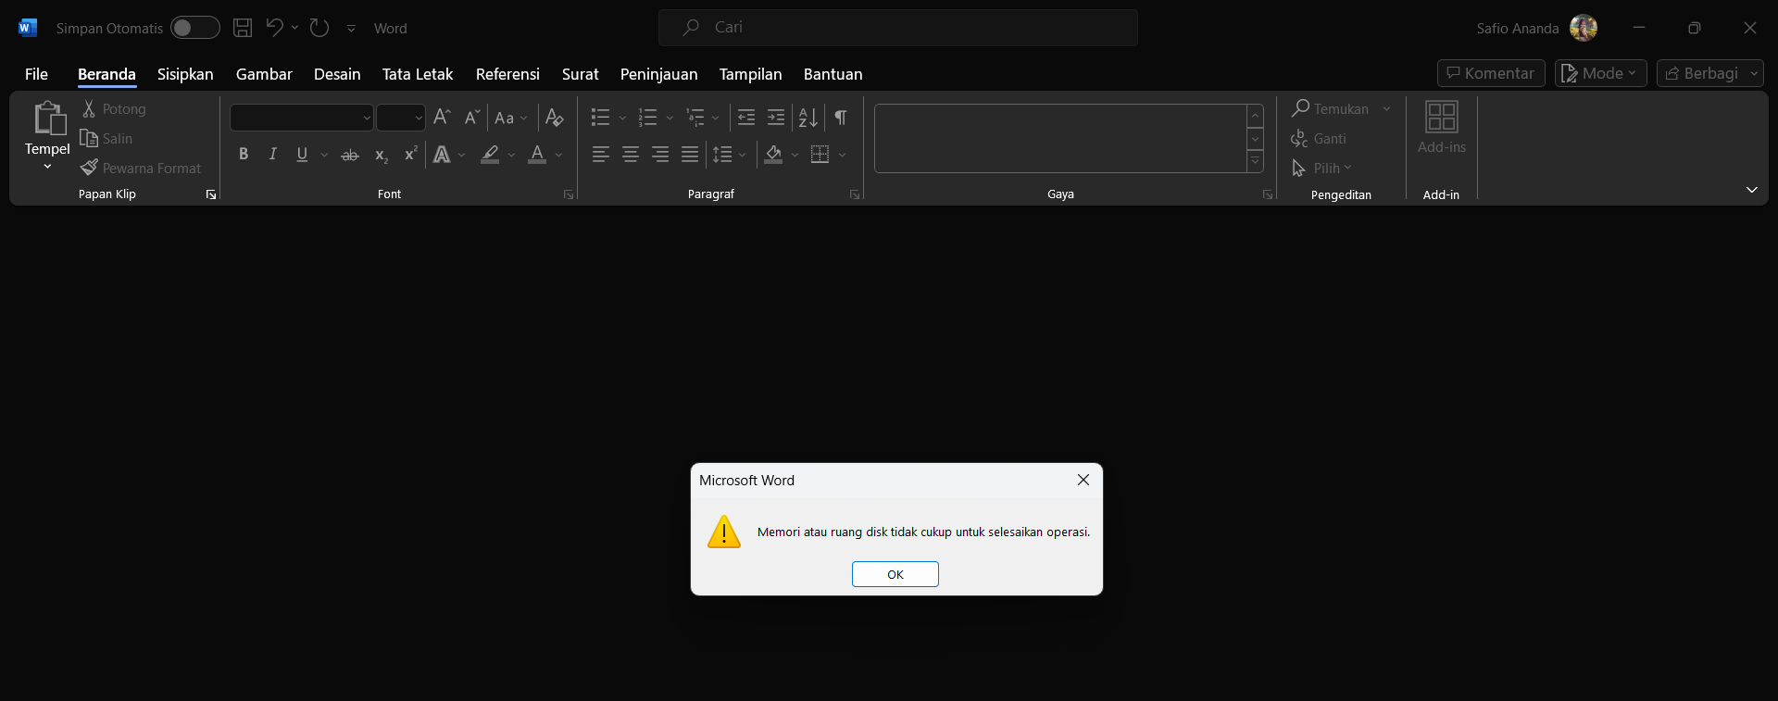Click the Shading paint bucket icon
Image resolution: width=1778 pixels, height=701 pixels.
[x=773, y=155]
